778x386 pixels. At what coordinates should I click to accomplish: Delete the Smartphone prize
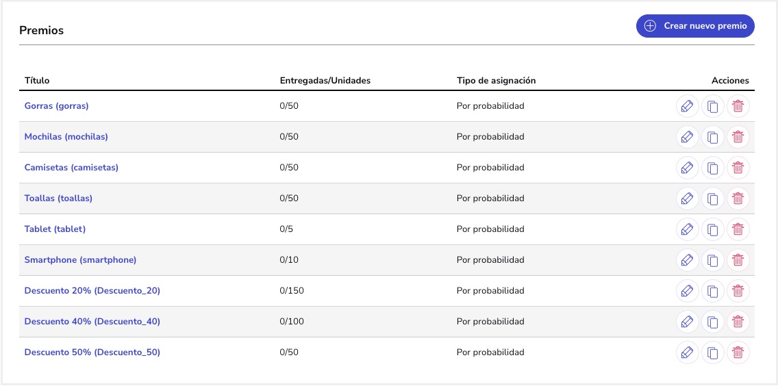coord(738,260)
